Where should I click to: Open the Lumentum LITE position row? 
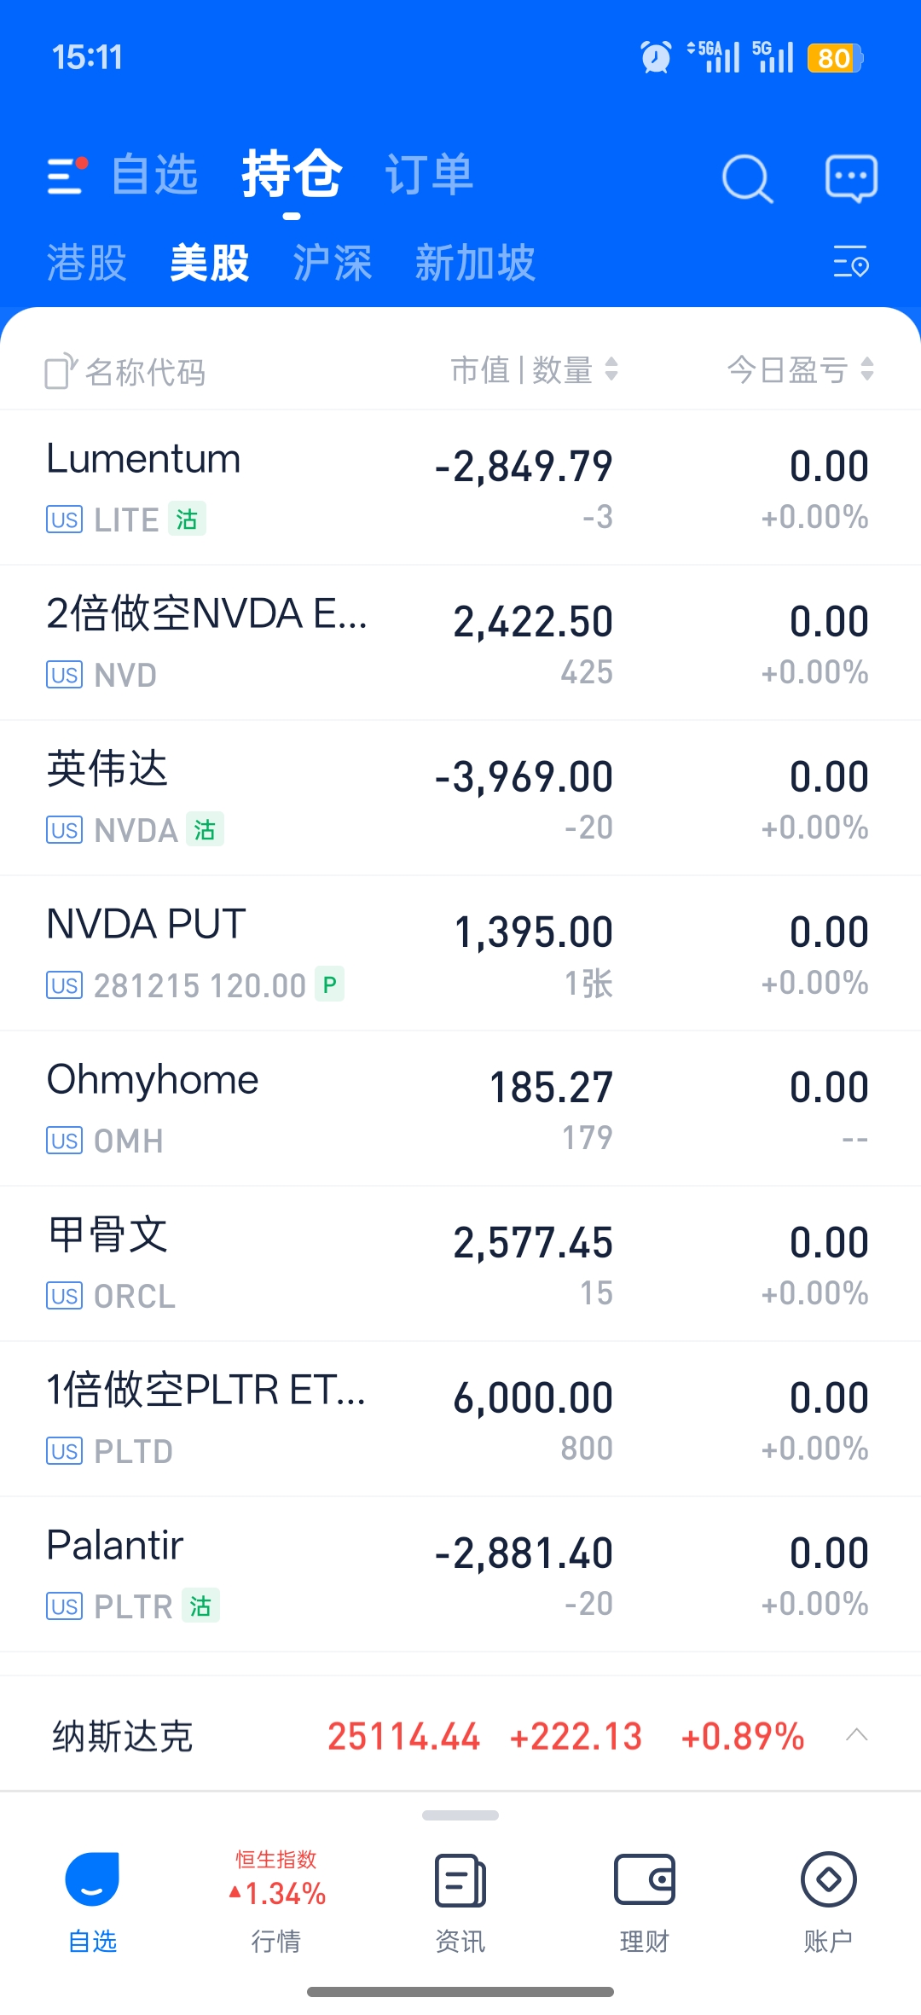(460, 487)
